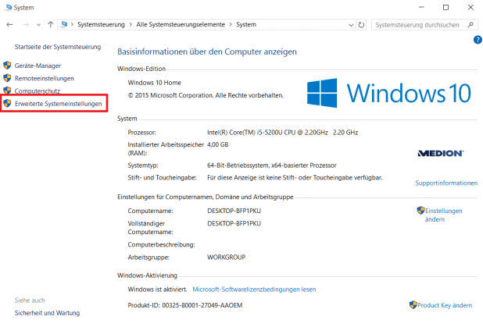
Task: Click Basisinformationen über den Computer anzeigen heading
Action: point(207,52)
